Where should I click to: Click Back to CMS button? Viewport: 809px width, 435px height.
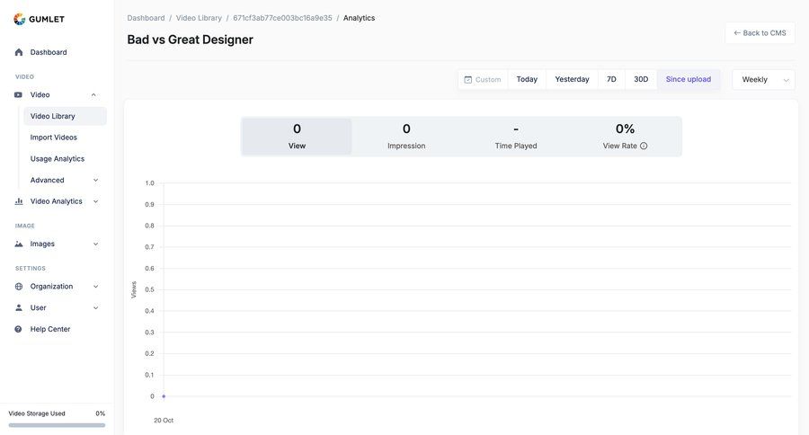(x=760, y=33)
